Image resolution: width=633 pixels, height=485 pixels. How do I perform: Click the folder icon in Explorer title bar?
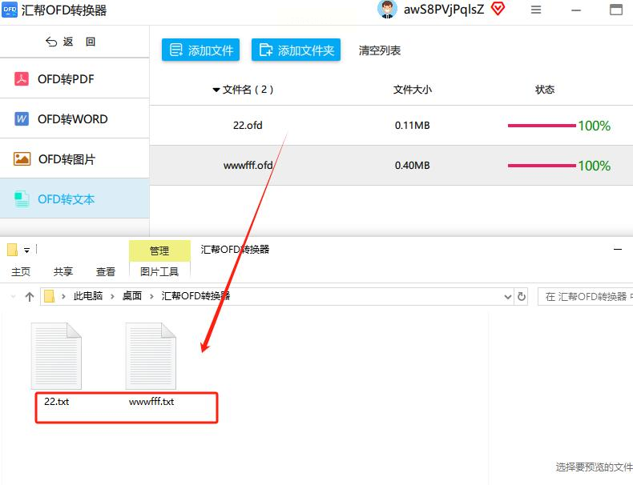point(12,250)
